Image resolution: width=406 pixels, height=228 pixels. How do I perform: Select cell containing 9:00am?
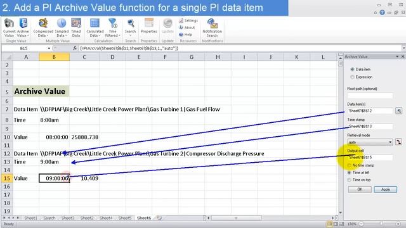coord(54,162)
